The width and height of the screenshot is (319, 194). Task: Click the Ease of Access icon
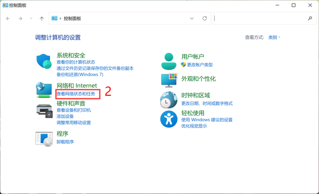click(x=169, y=119)
